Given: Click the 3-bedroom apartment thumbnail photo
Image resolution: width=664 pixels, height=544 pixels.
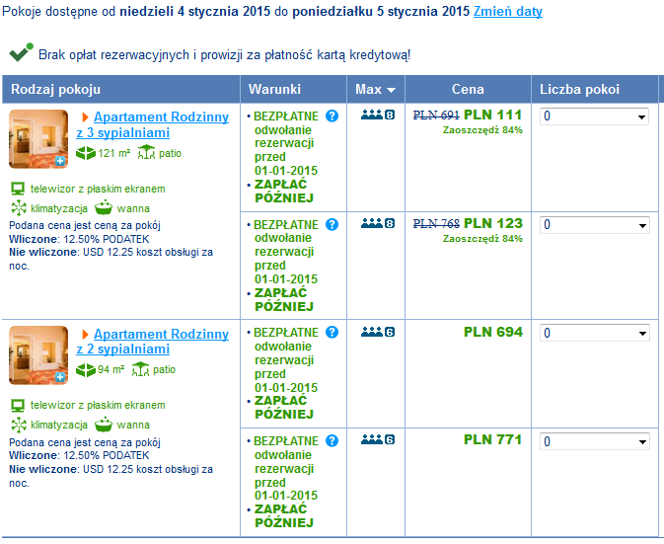Looking at the screenshot, I should pyautogui.click(x=38, y=139).
